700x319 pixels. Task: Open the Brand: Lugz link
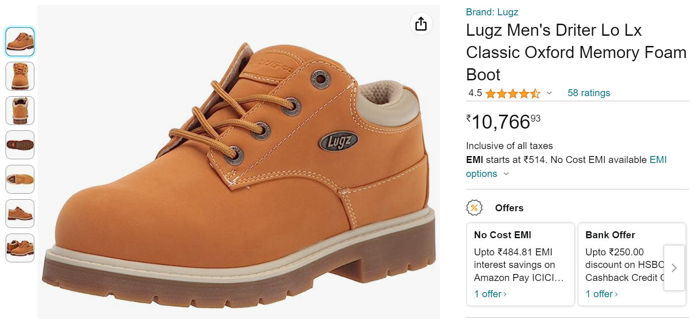pyautogui.click(x=492, y=12)
